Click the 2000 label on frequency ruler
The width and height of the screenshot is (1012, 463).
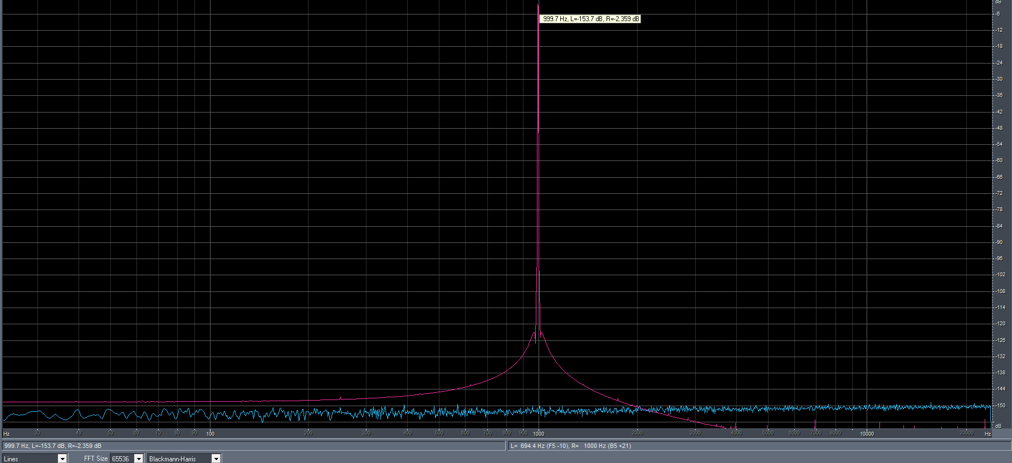tap(637, 432)
